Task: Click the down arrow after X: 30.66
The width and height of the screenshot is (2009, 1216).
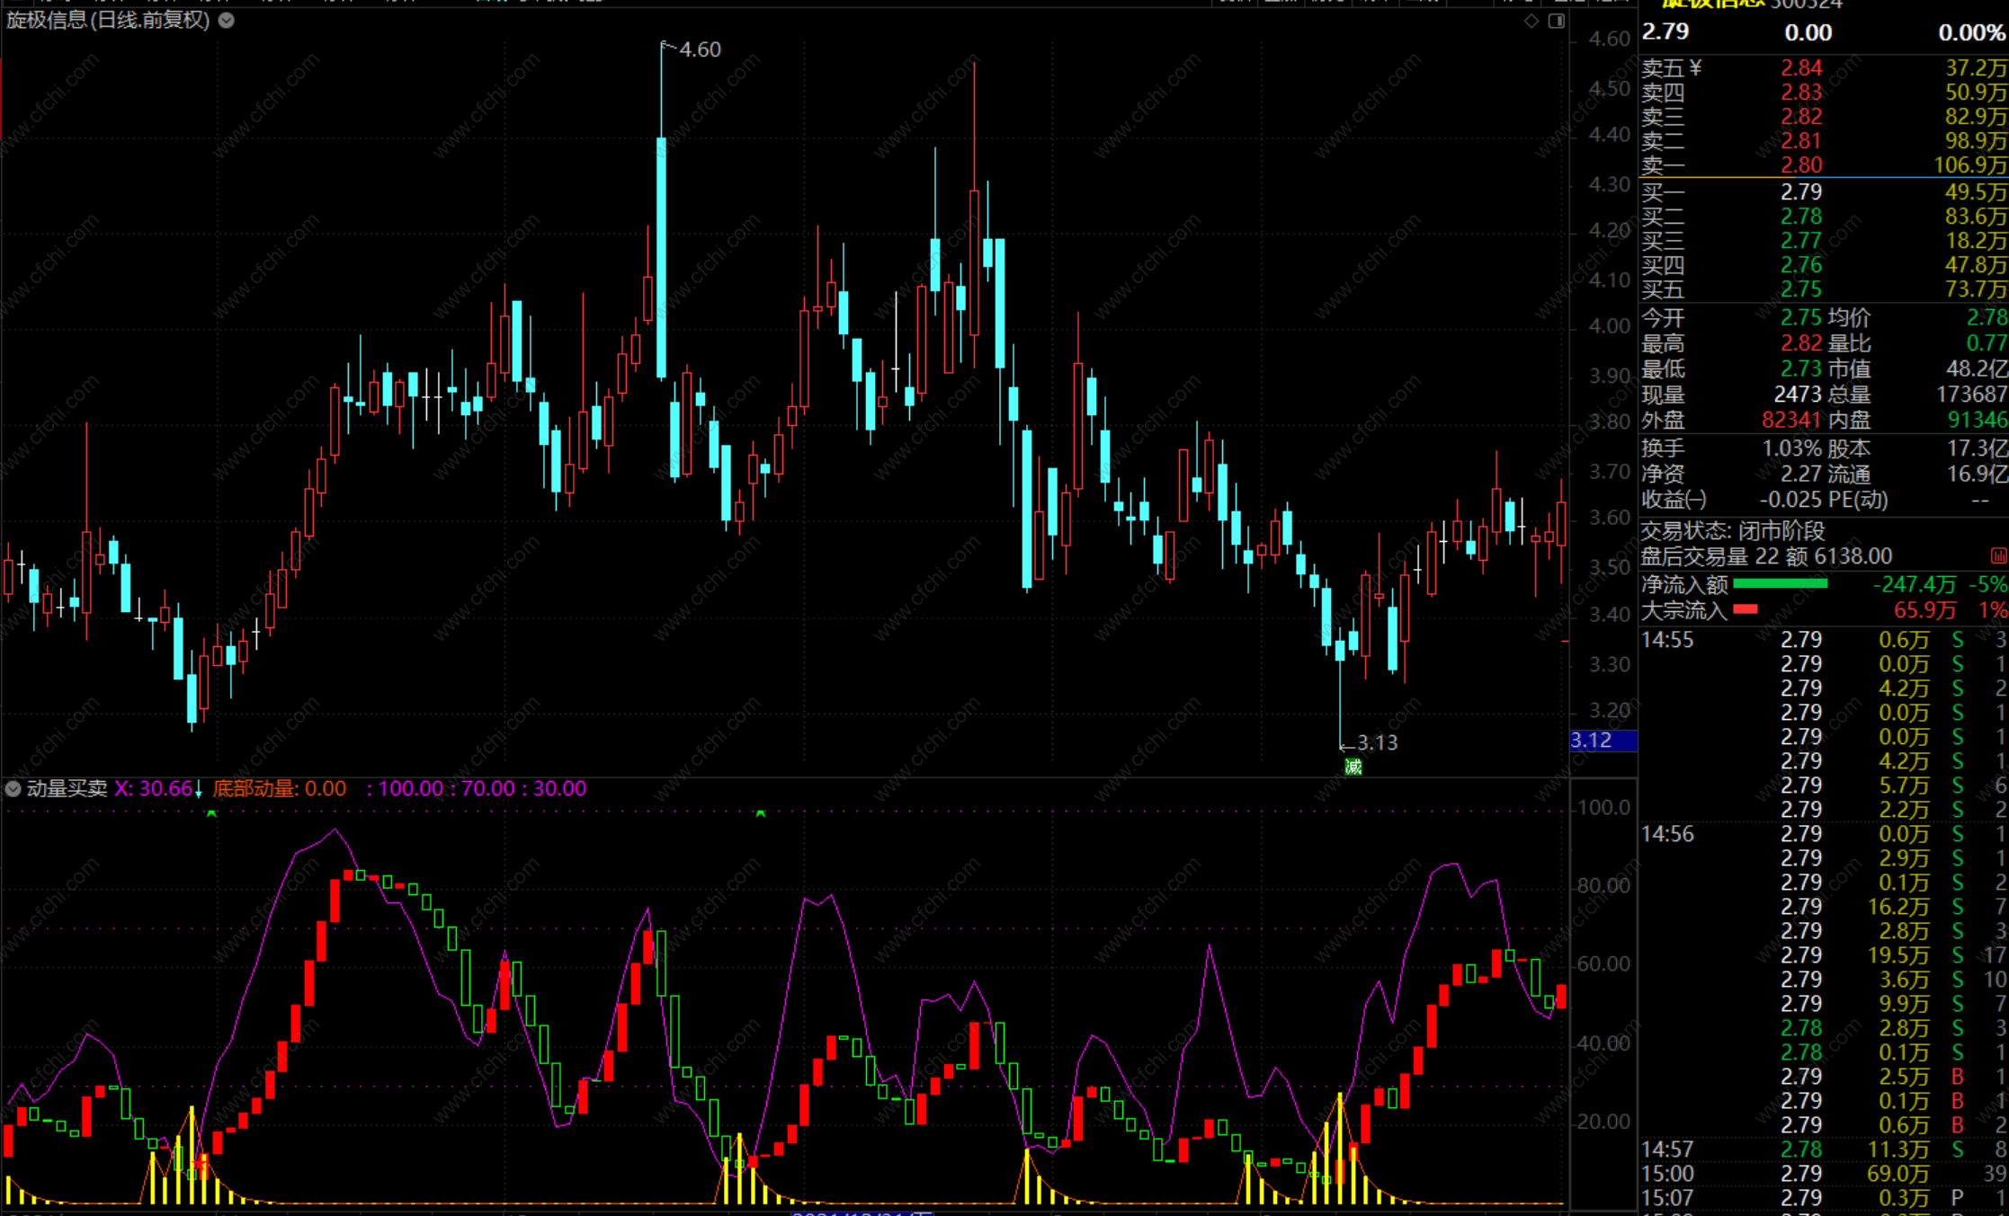Action: (199, 790)
